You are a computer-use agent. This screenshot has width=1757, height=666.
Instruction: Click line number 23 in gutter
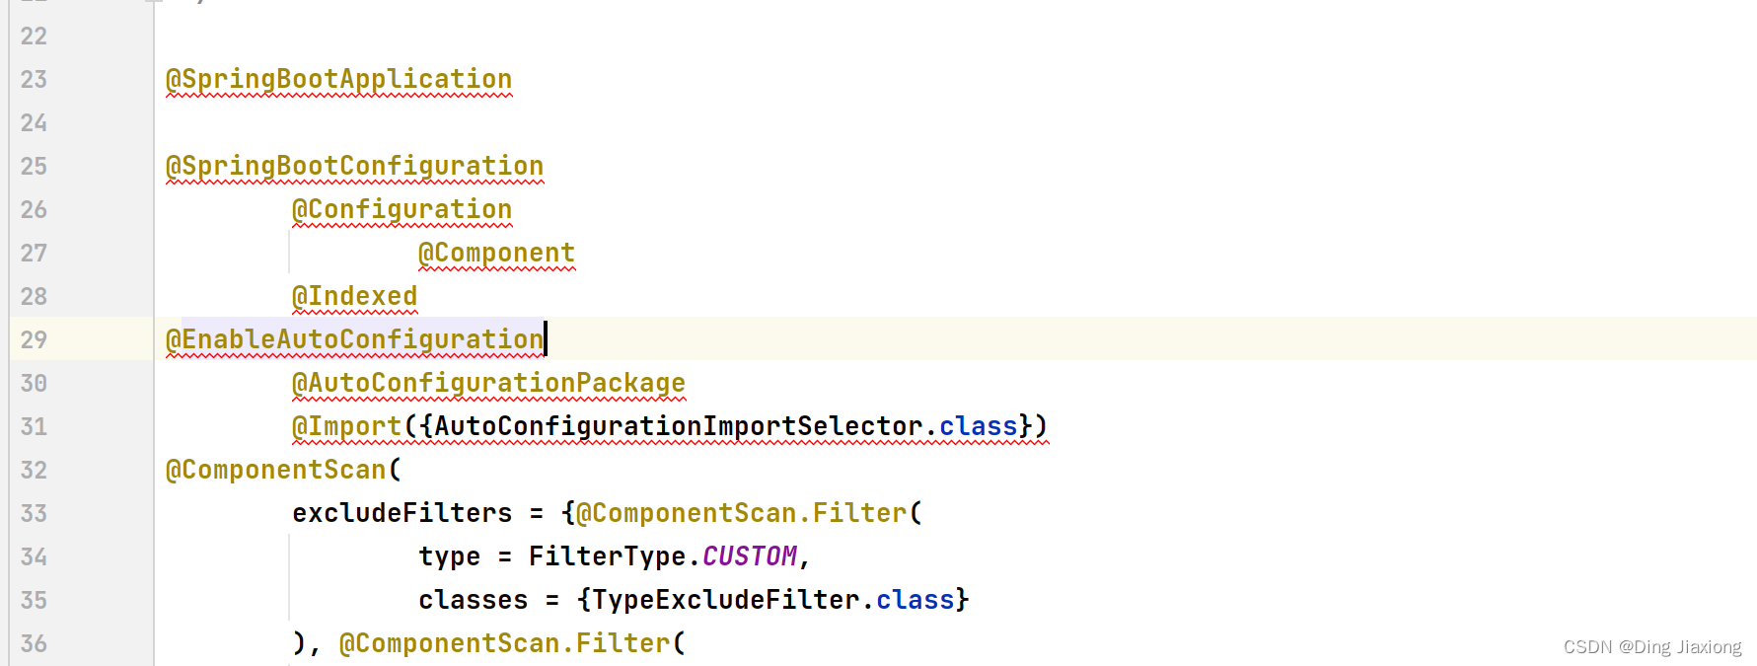tap(34, 79)
